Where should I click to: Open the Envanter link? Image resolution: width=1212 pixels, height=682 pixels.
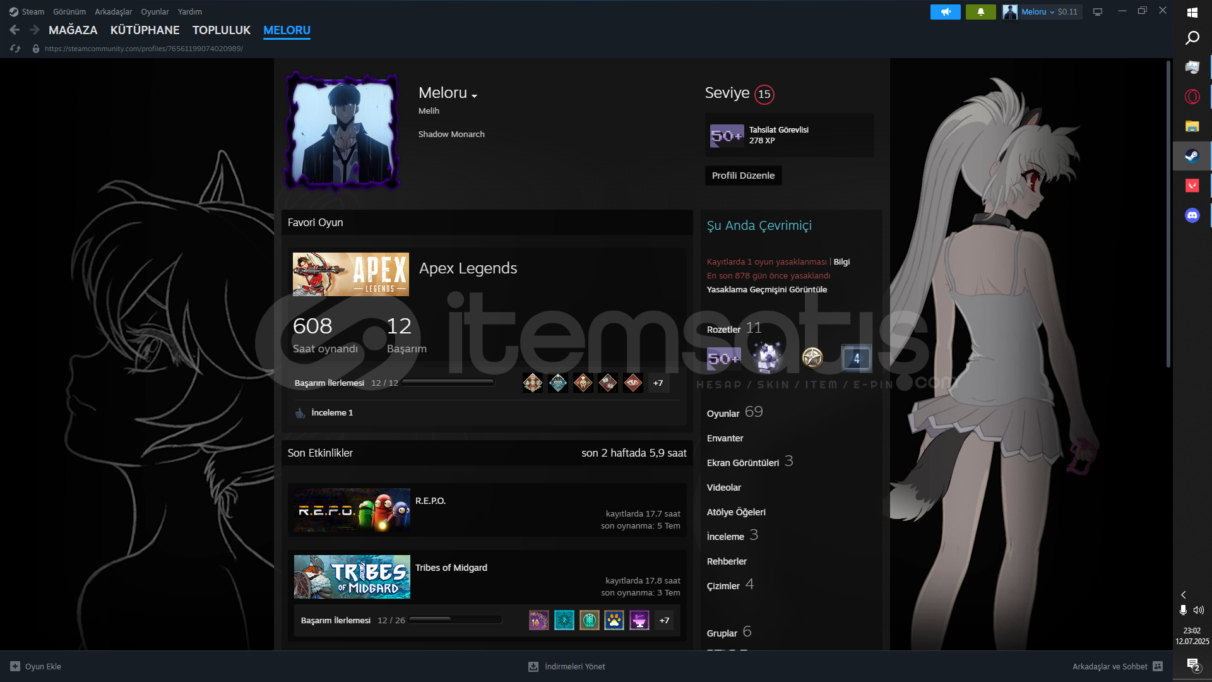tap(725, 438)
